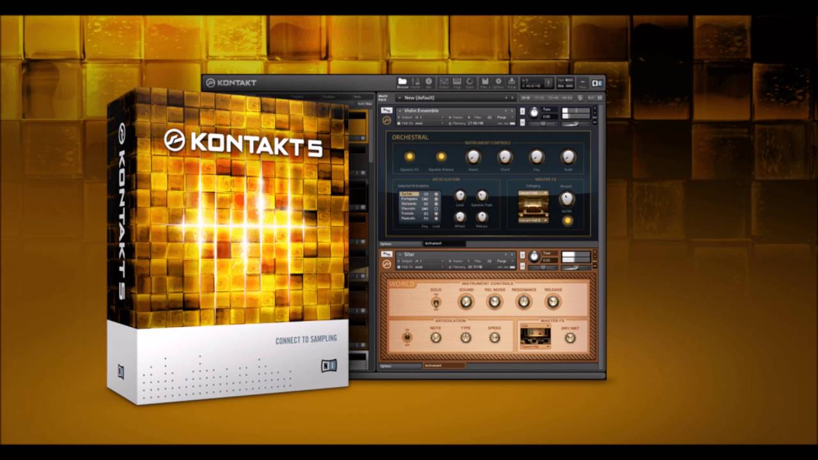This screenshot has height=460, width=818.
Task: Click the AUX button in multi rack header
Action: click(590, 98)
